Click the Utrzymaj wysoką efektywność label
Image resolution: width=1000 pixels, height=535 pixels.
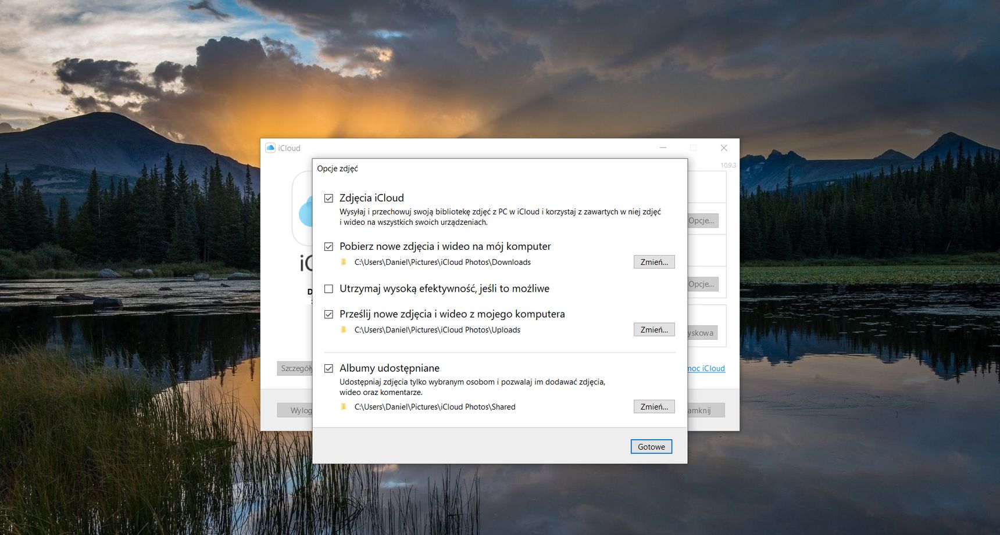click(x=444, y=289)
